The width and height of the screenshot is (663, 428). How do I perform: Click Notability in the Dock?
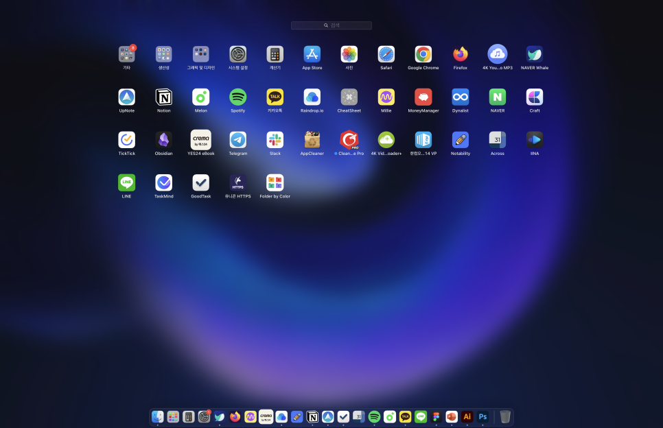296,417
